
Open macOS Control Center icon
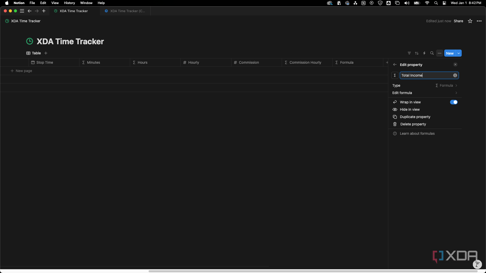click(444, 3)
